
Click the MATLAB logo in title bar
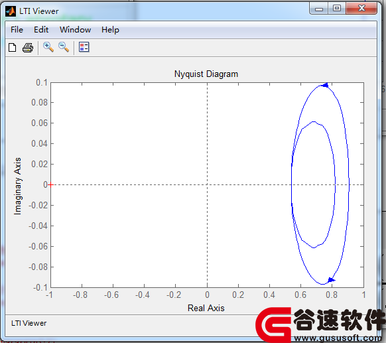point(11,11)
